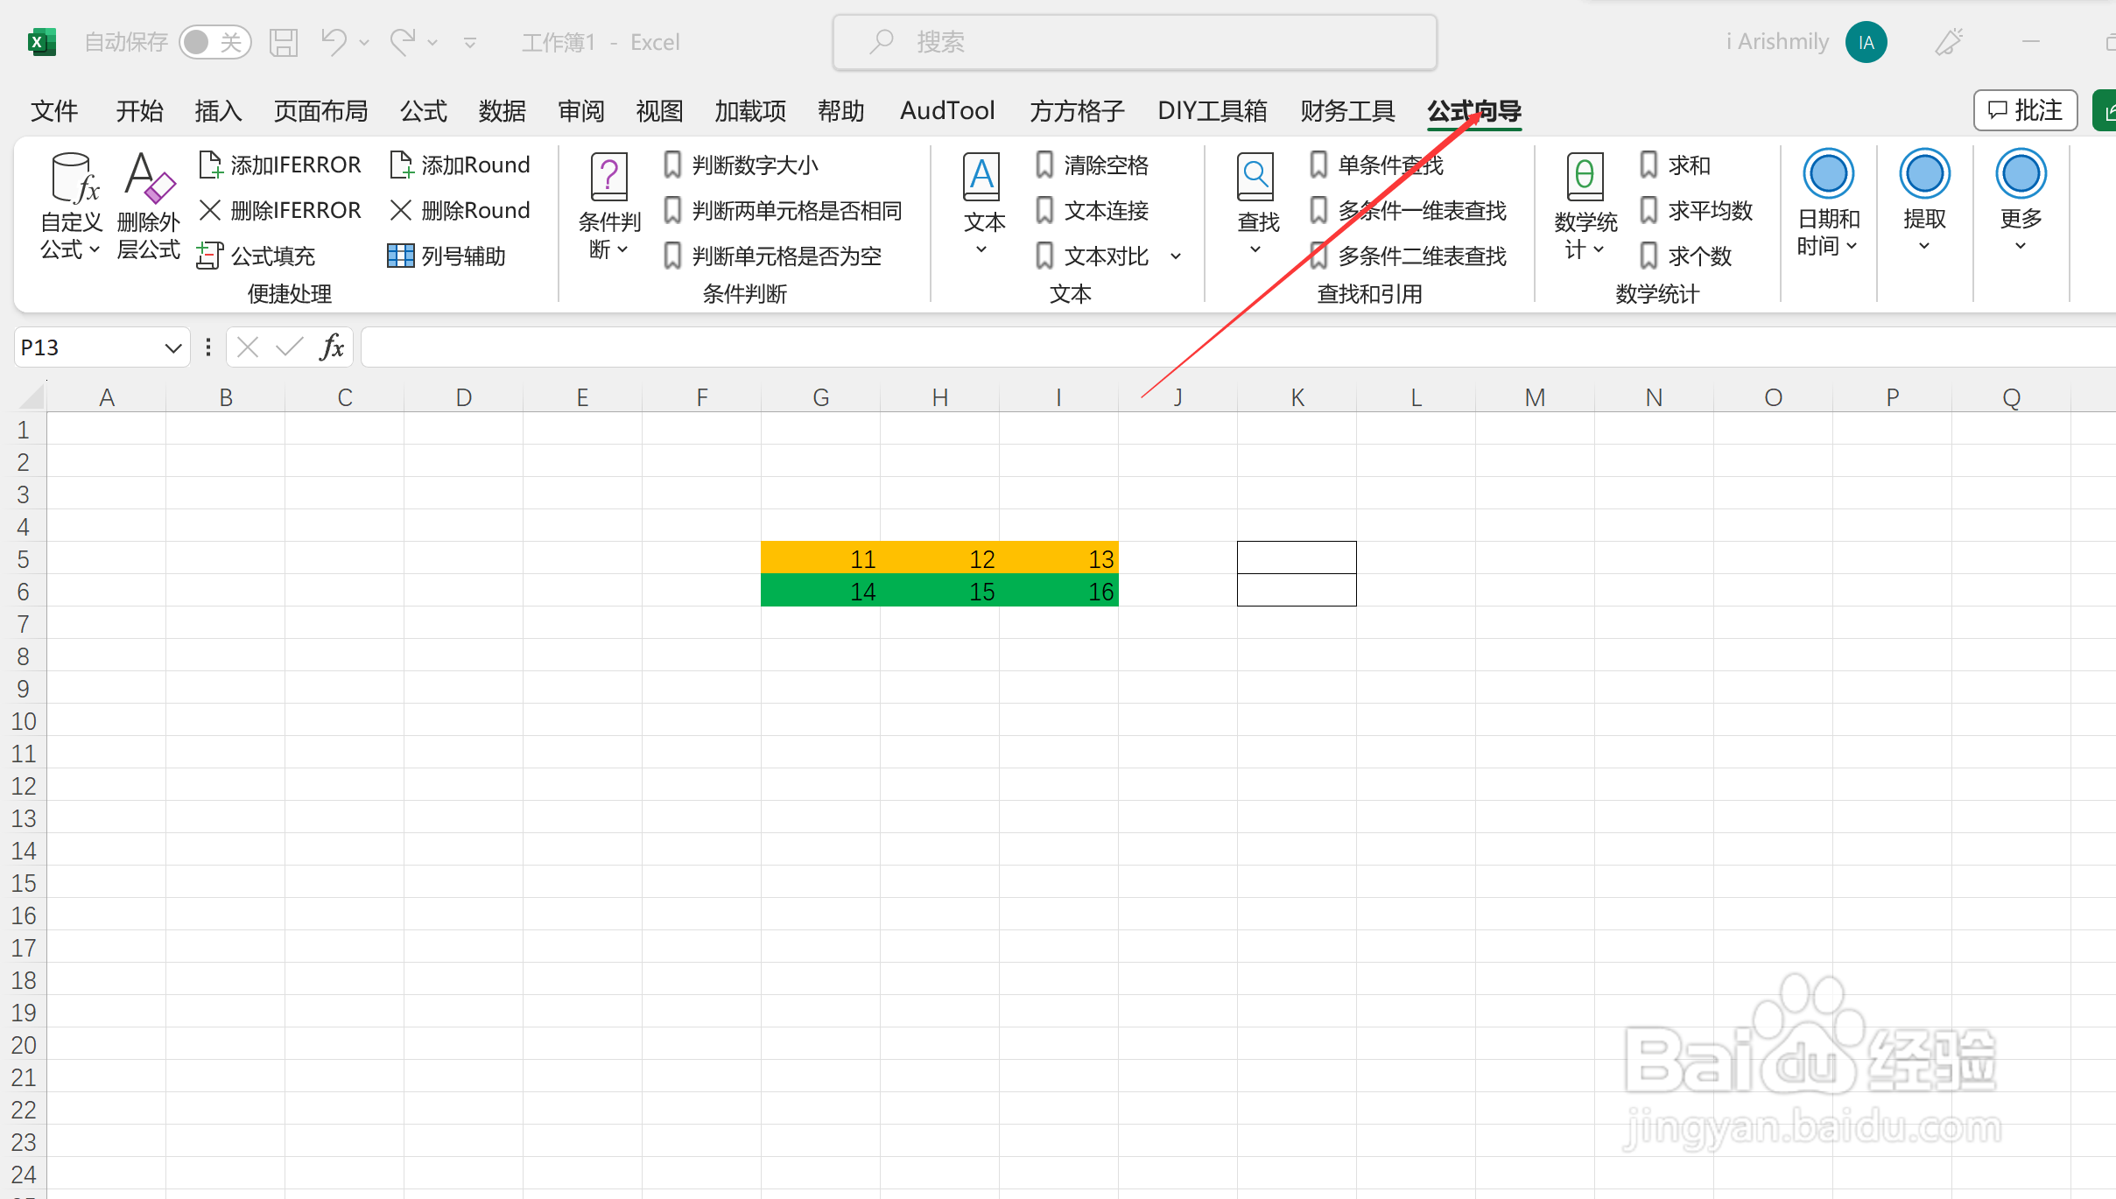Open the 查找 lookup tool
The height and width of the screenshot is (1199, 2116).
pos(1257,207)
